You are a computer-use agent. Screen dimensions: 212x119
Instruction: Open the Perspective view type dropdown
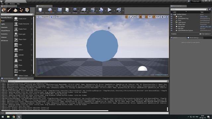(44, 17)
